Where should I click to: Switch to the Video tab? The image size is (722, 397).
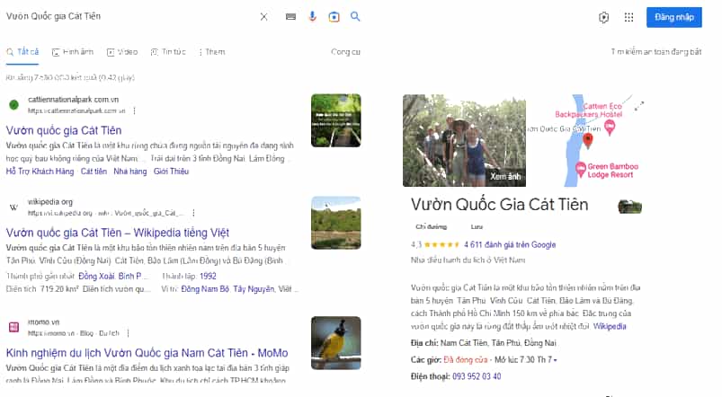click(x=122, y=52)
